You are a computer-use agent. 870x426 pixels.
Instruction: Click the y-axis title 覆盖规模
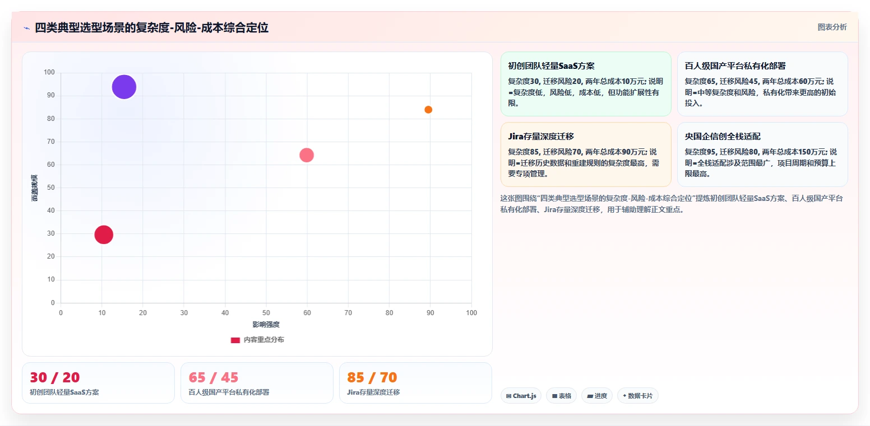click(x=35, y=188)
